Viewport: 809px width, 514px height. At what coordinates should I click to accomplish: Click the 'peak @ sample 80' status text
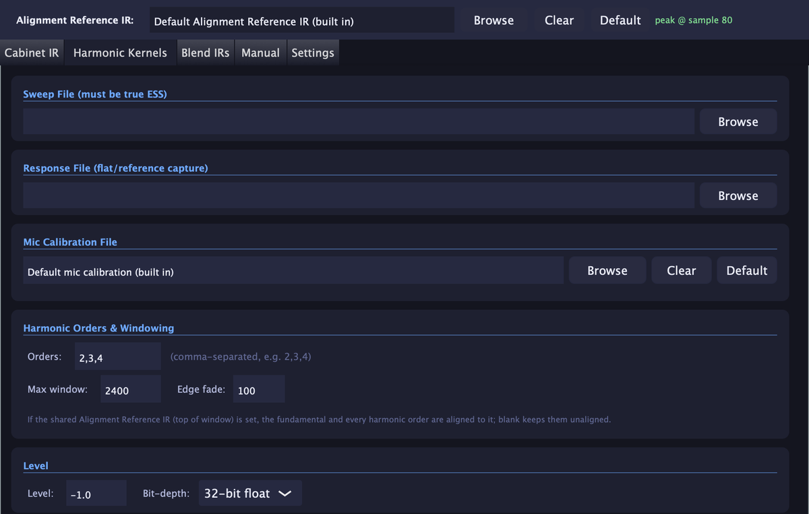click(x=694, y=20)
